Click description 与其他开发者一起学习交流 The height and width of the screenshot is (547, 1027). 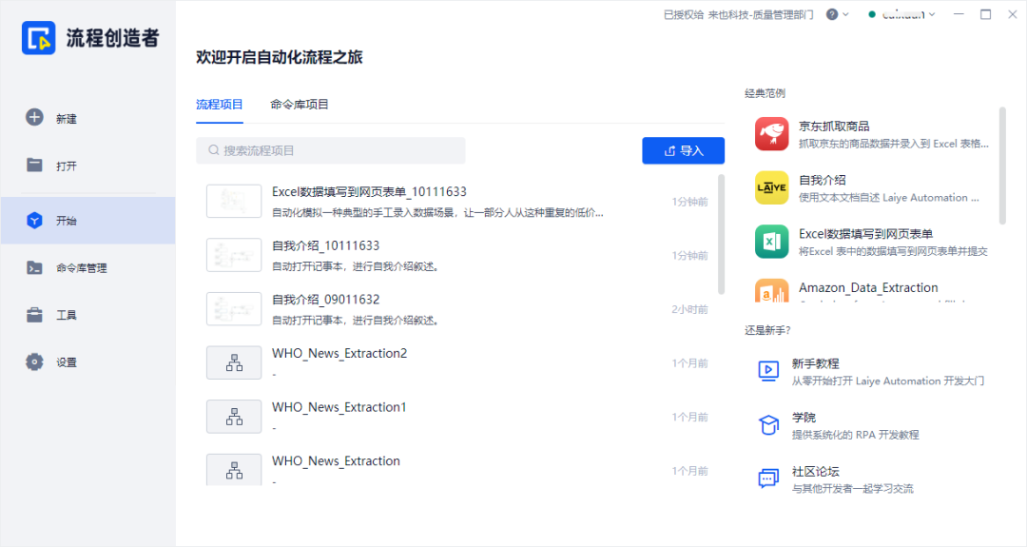coord(852,488)
